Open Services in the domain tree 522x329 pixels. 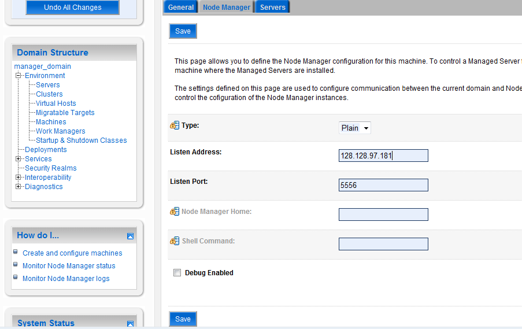[38, 159]
